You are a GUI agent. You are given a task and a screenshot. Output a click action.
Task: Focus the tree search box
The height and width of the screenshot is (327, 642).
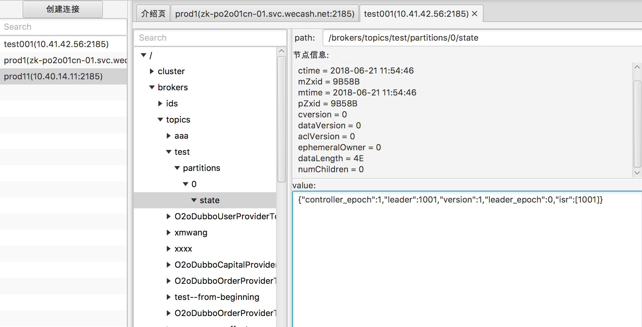pyautogui.click(x=210, y=37)
